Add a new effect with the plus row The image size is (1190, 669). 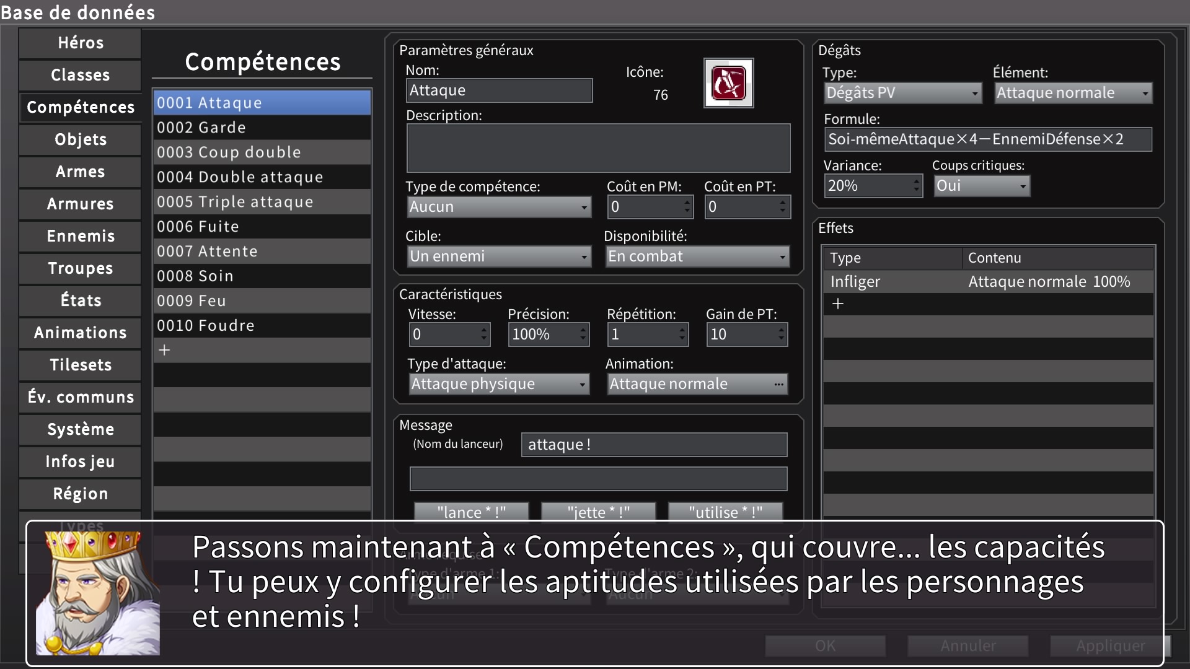pyautogui.click(x=988, y=304)
